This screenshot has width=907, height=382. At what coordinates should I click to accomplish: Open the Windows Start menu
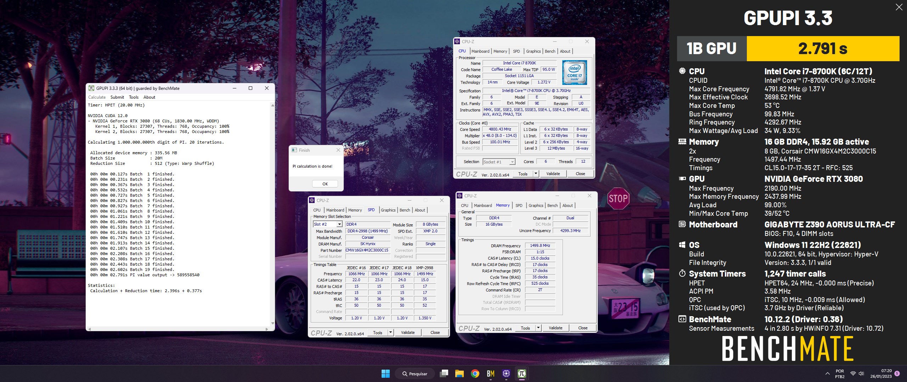coord(385,374)
